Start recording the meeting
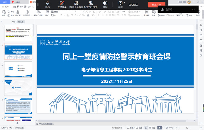The image size is (204, 130). tap(105, 5)
